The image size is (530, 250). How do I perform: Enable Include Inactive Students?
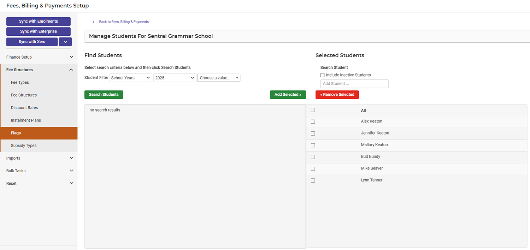[x=322, y=75]
